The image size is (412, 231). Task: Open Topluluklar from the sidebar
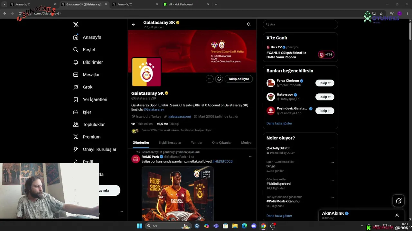(89, 124)
